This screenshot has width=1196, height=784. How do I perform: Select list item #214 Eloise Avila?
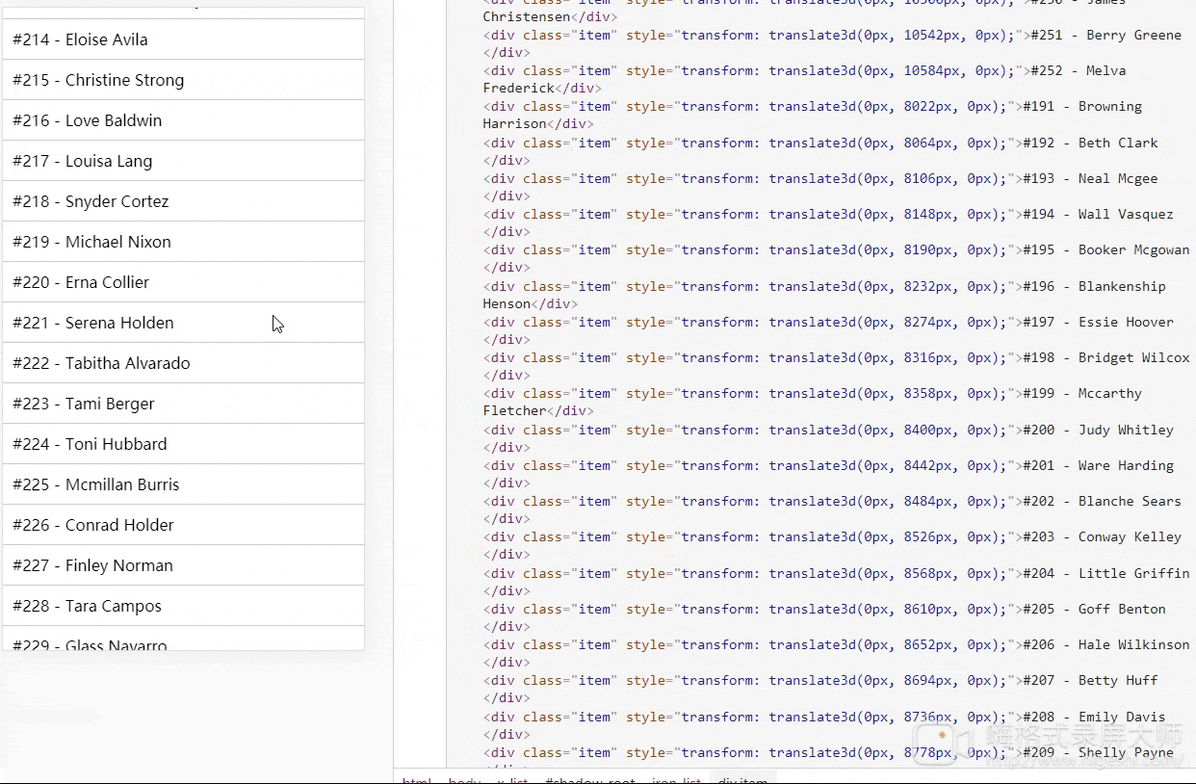click(x=183, y=39)
